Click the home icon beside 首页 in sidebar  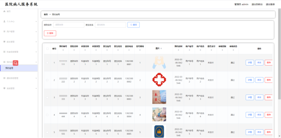[4, 11]
